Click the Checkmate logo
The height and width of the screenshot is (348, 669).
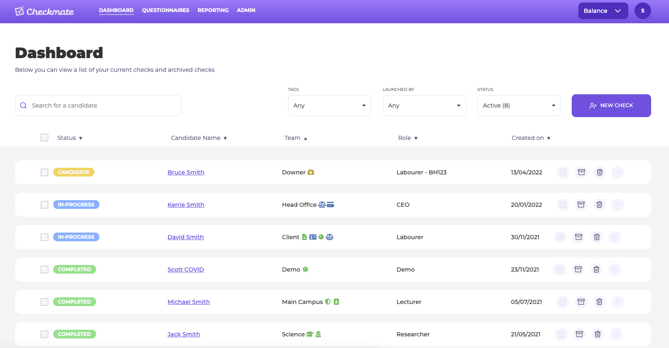[x=44, y=11]
